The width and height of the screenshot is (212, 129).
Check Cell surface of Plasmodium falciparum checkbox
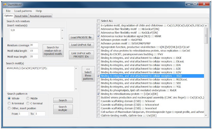[x=98, y=112]
